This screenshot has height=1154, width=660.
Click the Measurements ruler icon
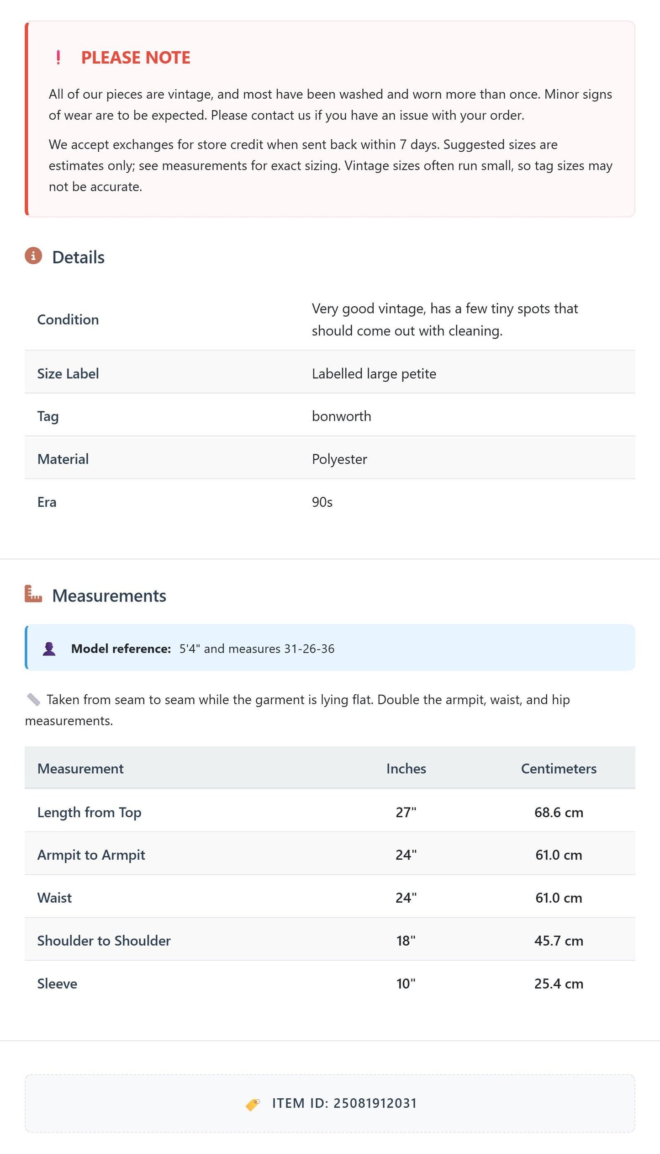coord(33,594)
